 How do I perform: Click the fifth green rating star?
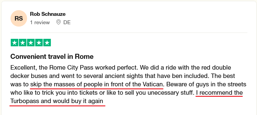47,43
